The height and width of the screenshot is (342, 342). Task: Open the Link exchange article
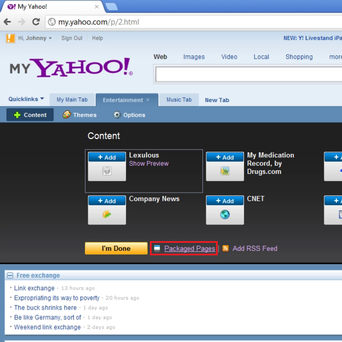pyautogui.click(x=34, y=288)
